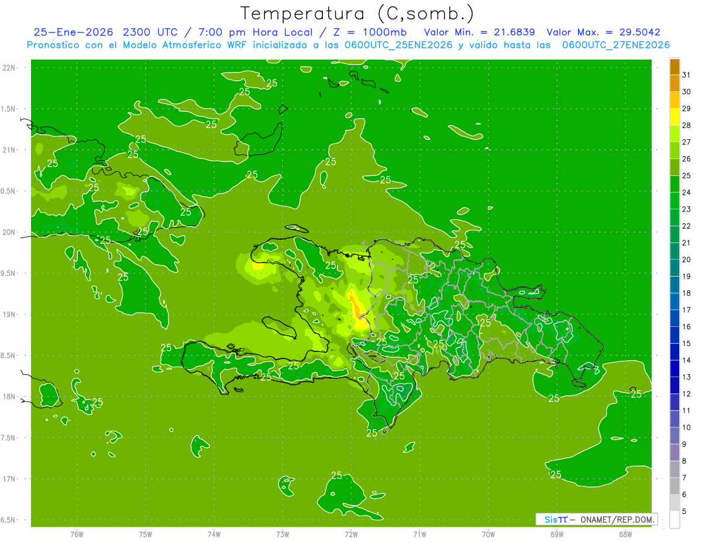Click the "21N" latitude axis label
This screenshot has height=542, width=702.
(9, 150)
